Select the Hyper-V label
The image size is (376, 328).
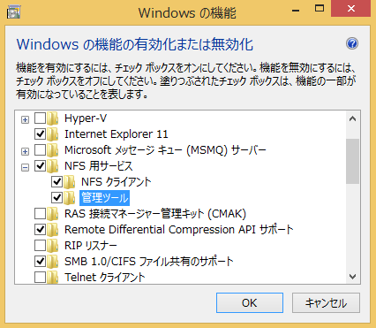(x=86, y=118)
